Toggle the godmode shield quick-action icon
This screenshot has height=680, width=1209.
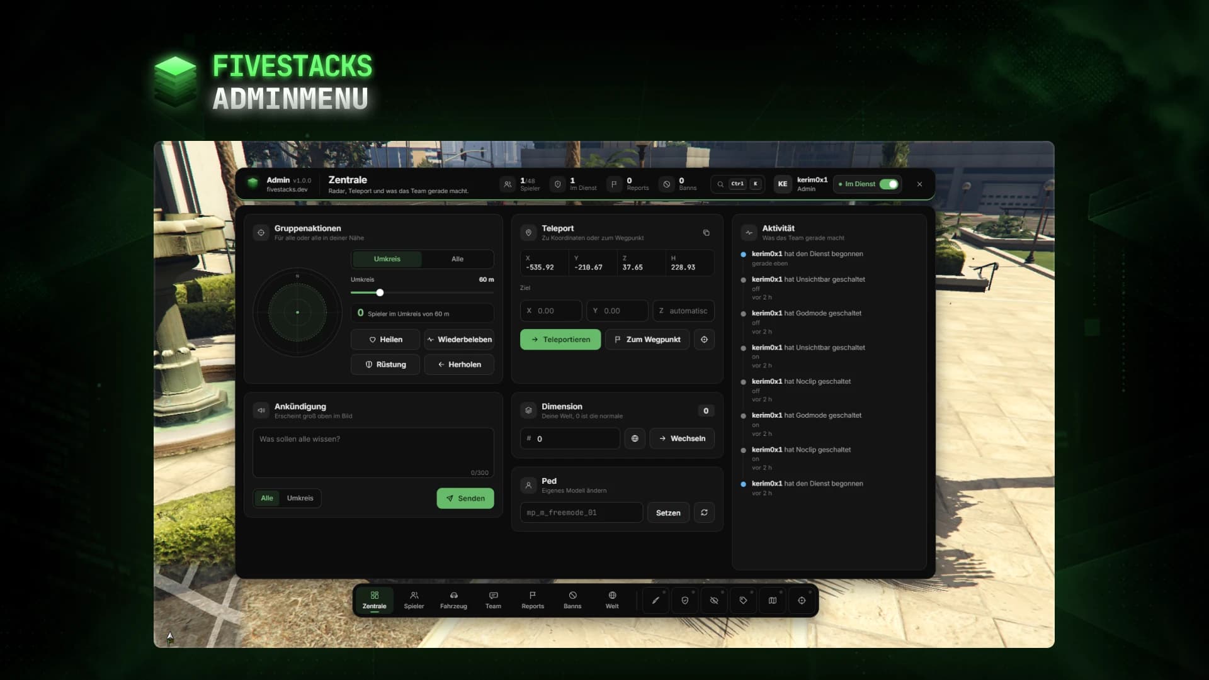(685, 600)
